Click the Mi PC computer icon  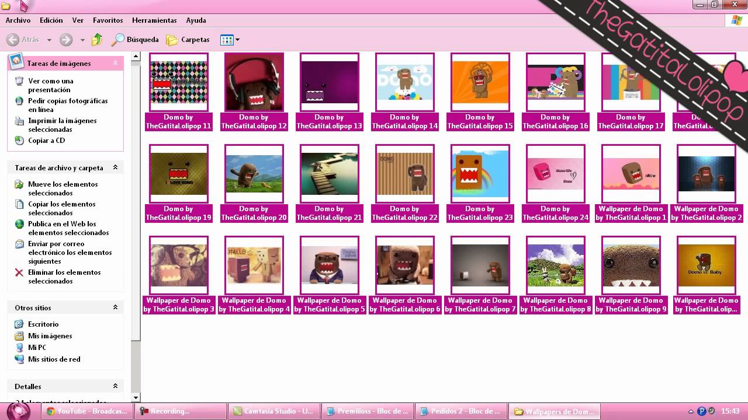coord(19,348)
